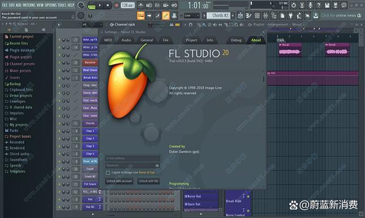Check 'I agree to Image-Line Terms of Use'
This screenshot has width=365, height=218.
108,173
